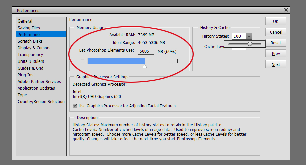Screen dimensions: 306x165
Task: Open Application Updates preferences
Action: pos(41,88)
